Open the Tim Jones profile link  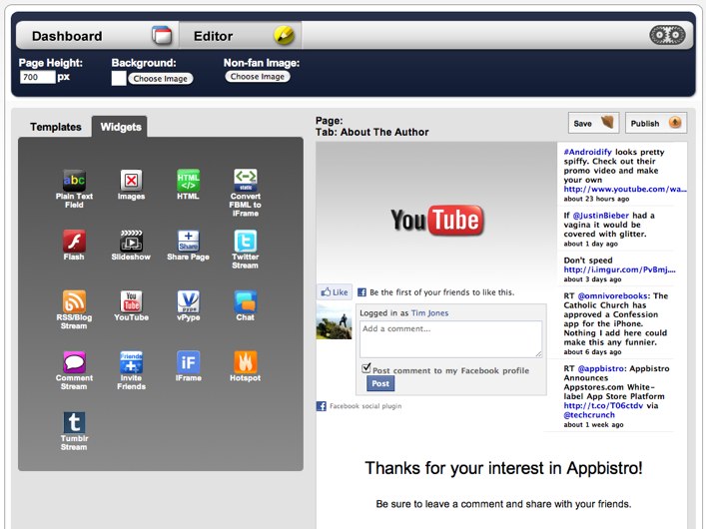click(429, 312)
